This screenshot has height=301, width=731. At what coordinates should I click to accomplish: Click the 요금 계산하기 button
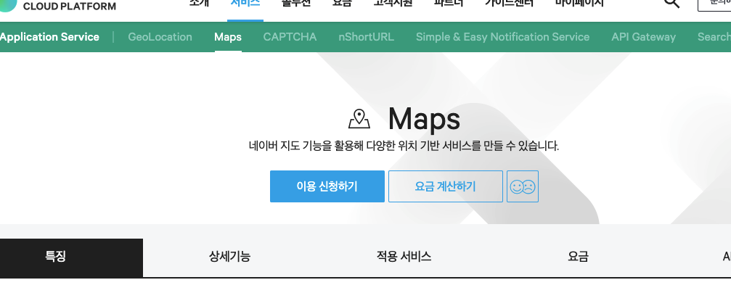[446, 186]
